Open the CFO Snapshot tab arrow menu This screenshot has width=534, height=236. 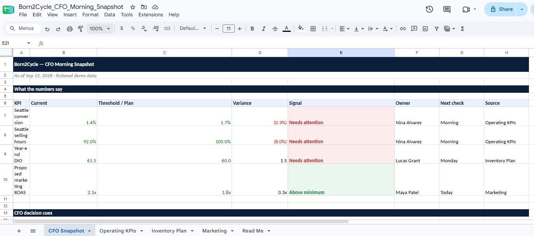pos(89,231)
